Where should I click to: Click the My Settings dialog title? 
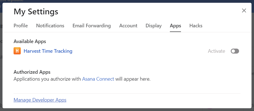36,12
